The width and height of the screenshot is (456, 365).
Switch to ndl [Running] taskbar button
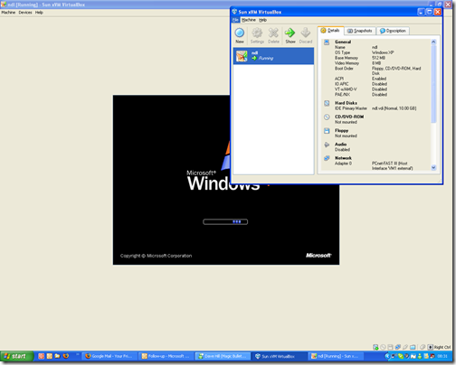336,356
